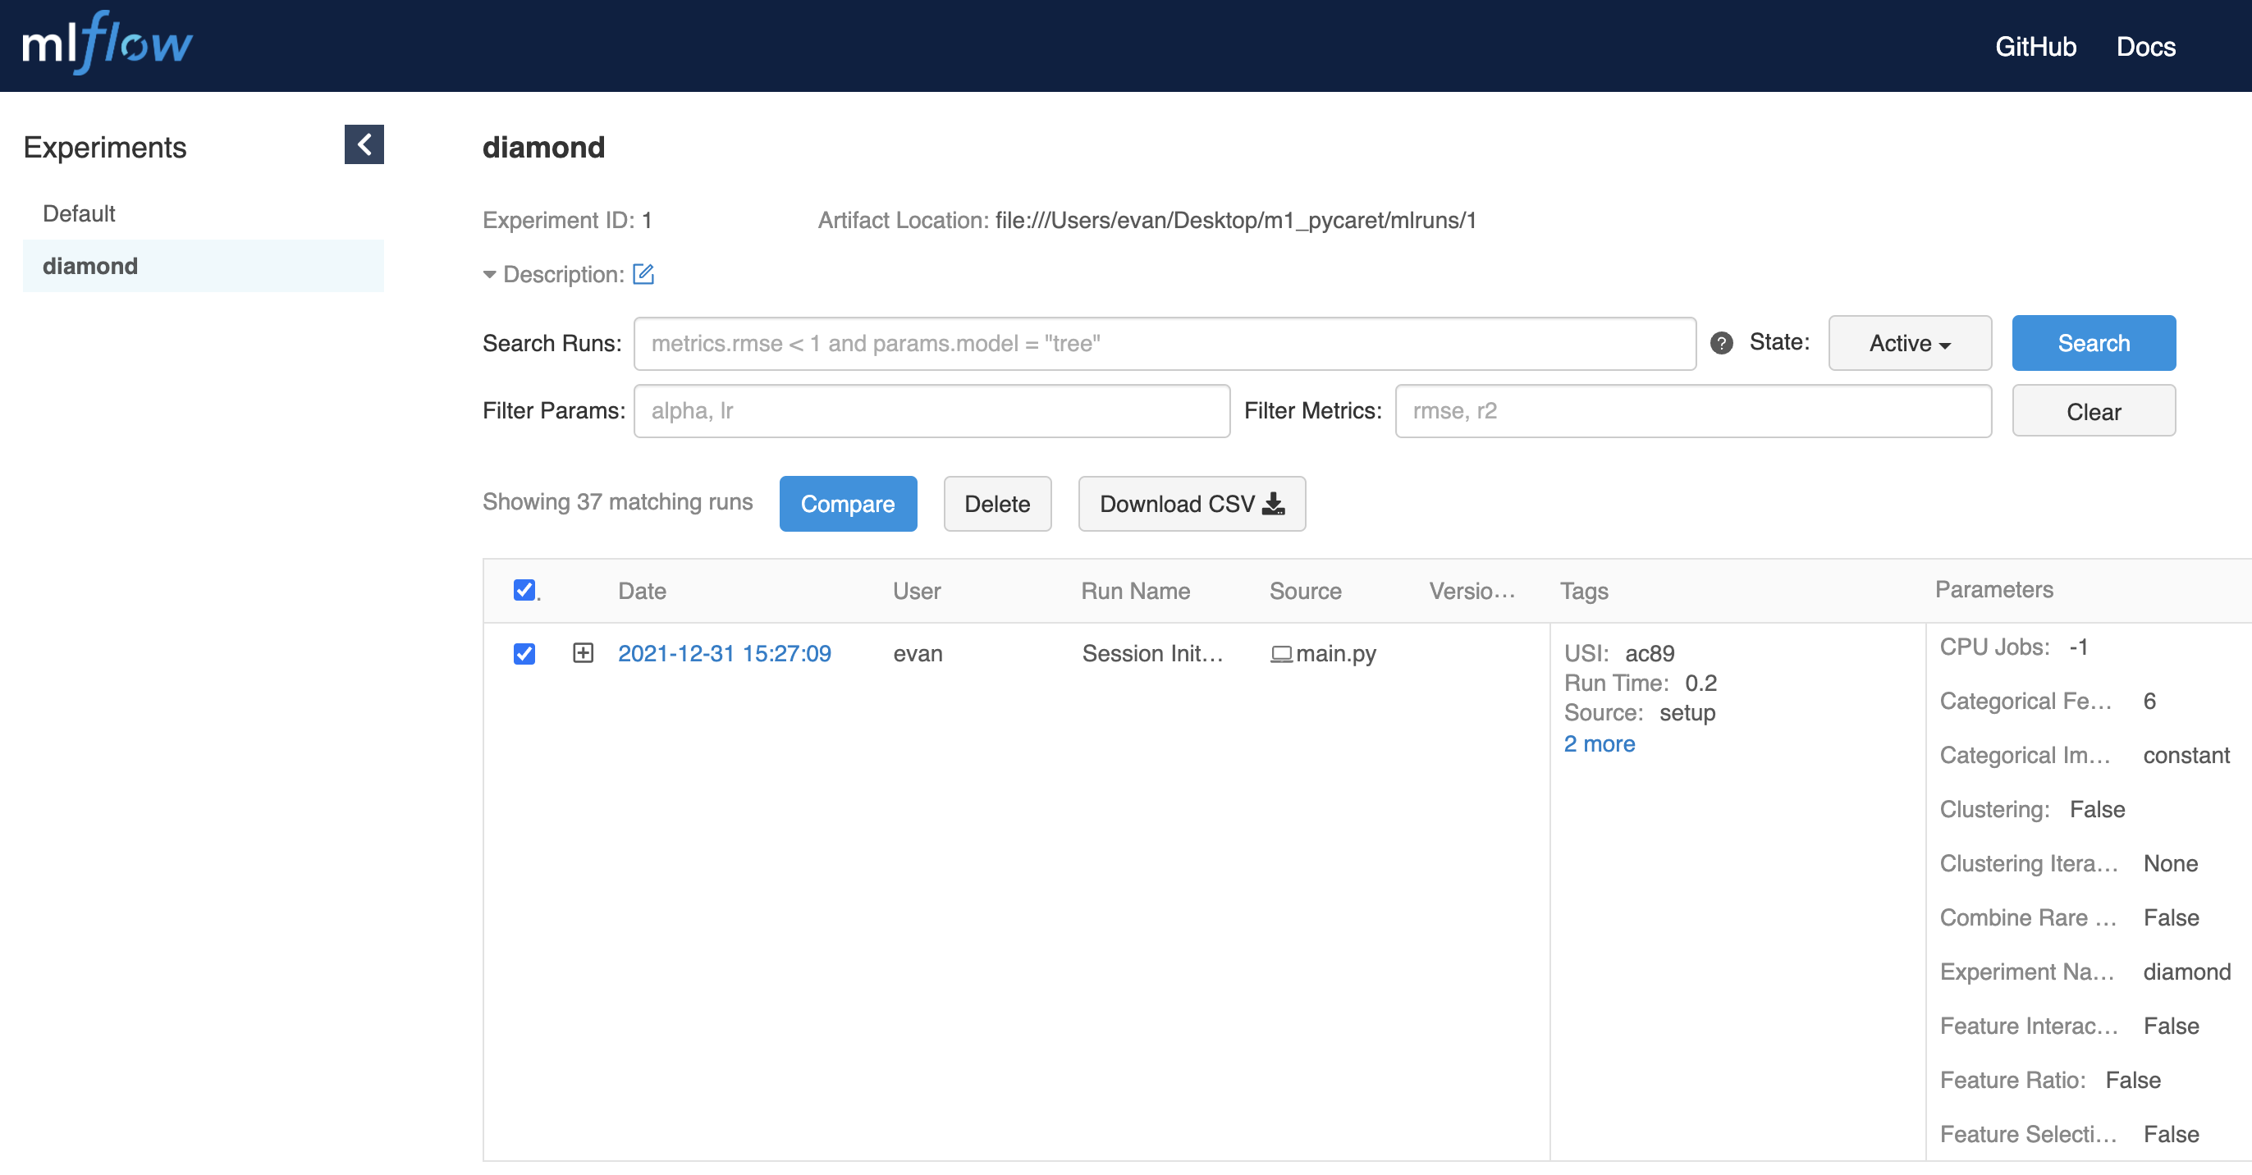2252x1175 pixels.
Task: Open the GitHub link
Action: tap(2035, 46)
